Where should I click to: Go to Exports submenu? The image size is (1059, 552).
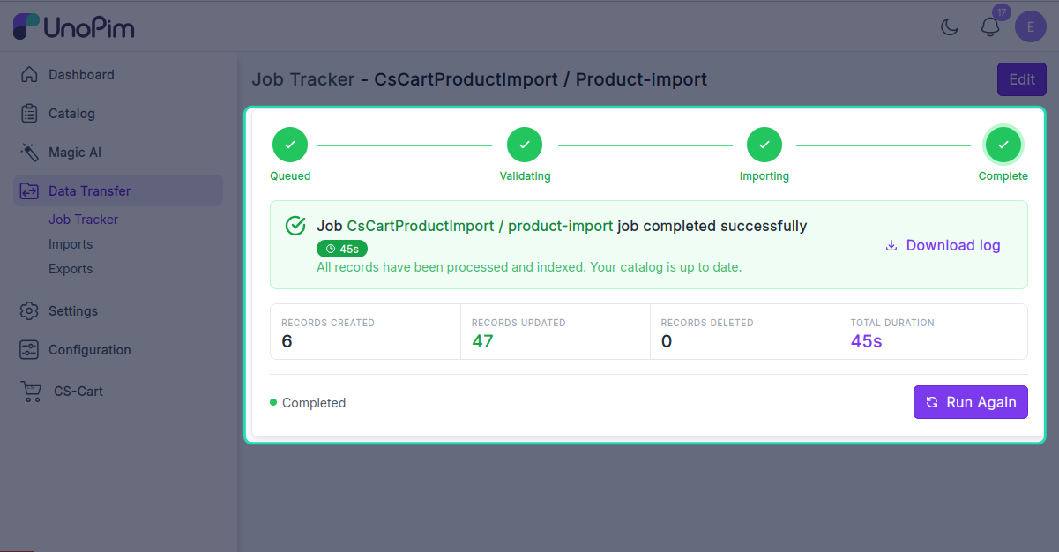pos(71,269)
